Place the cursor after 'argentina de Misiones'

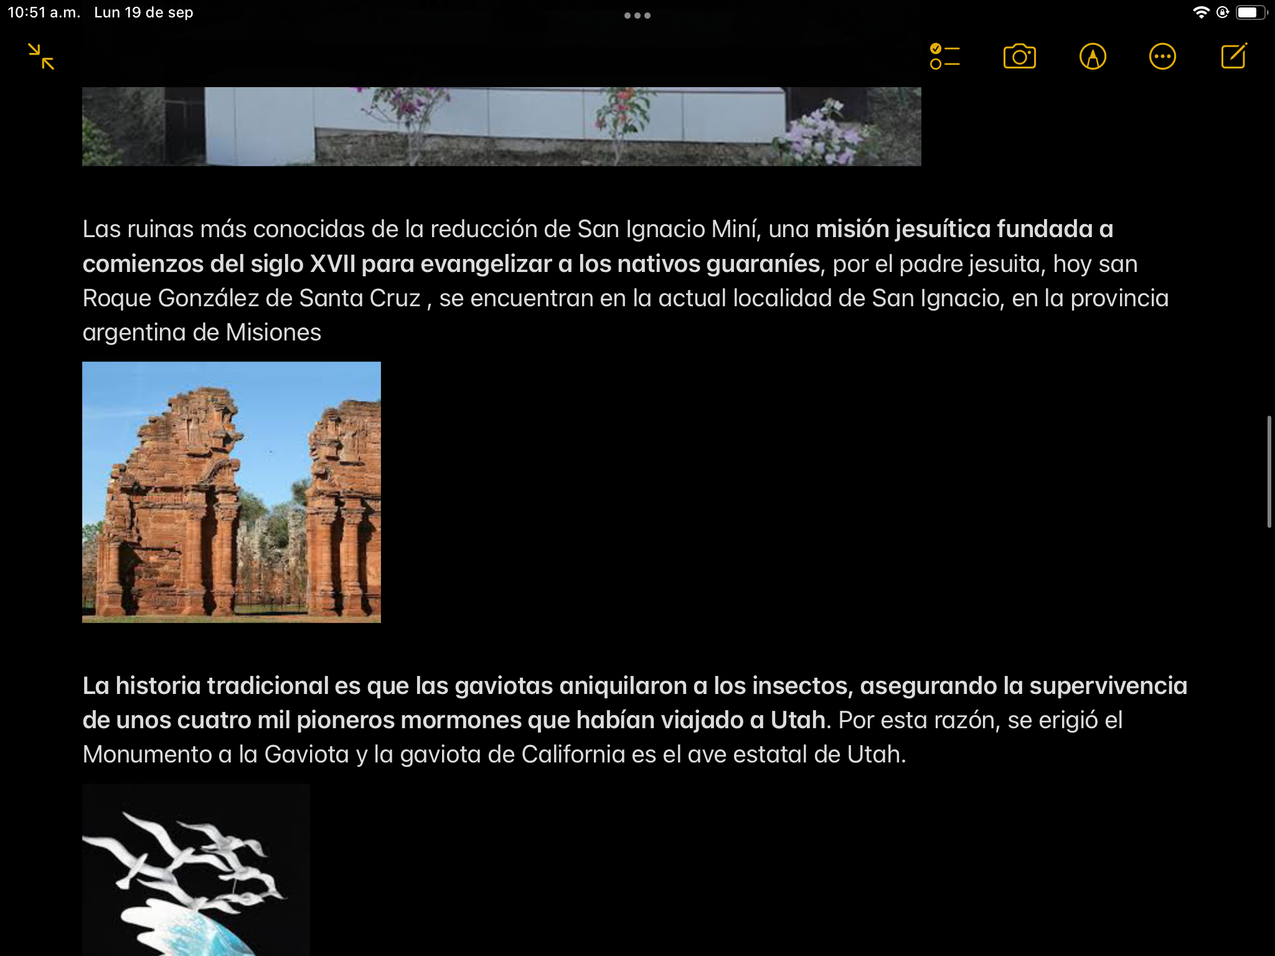[x=322, y=333]
